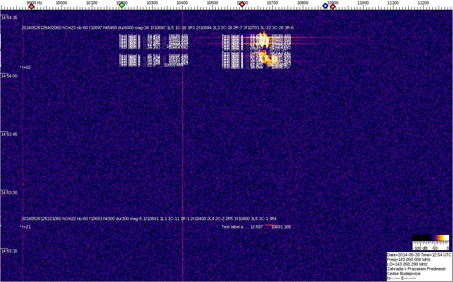The width and height of the screenshot is (453, 282).
Task: Click the ^t+02 event marker
Action: (25, 67)
